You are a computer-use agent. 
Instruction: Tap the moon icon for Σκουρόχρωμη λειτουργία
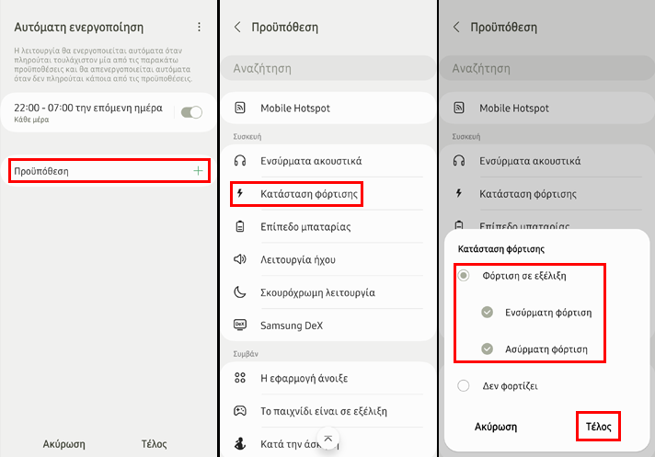[240, 292]
